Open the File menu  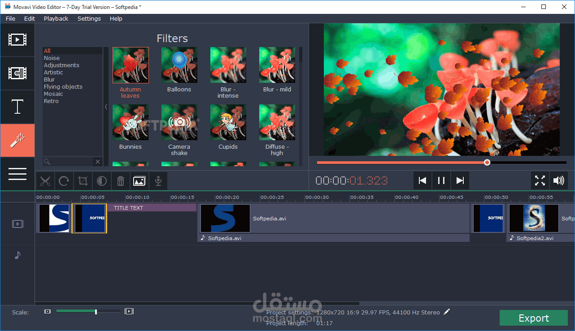click(10, 18)
